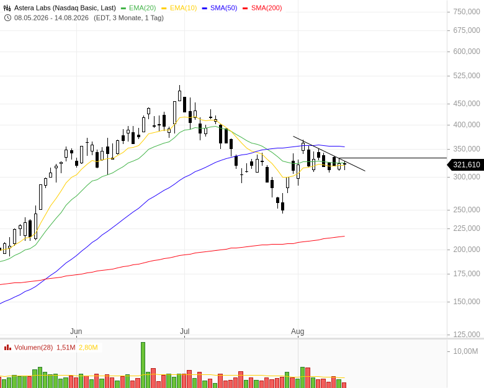Screen dimensions: 484x388
Task: Click the horizontal black resistance line
Action: point(393,158)
